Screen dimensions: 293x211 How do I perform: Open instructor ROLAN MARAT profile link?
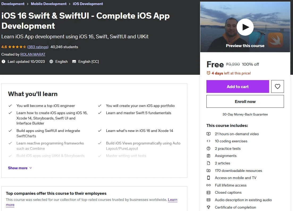(x=33, y=54)
